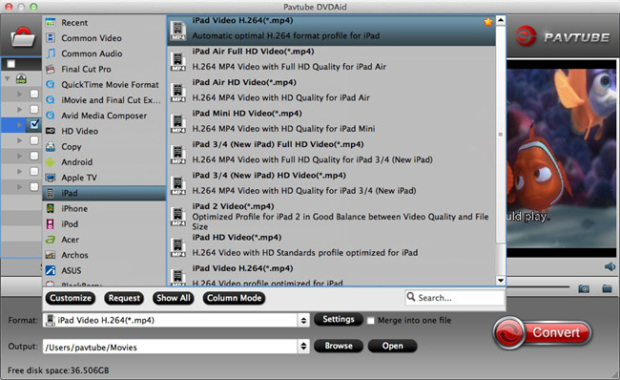Open the Output path dropdown arrows
620x380 pixels.
(x=303, y=347)
